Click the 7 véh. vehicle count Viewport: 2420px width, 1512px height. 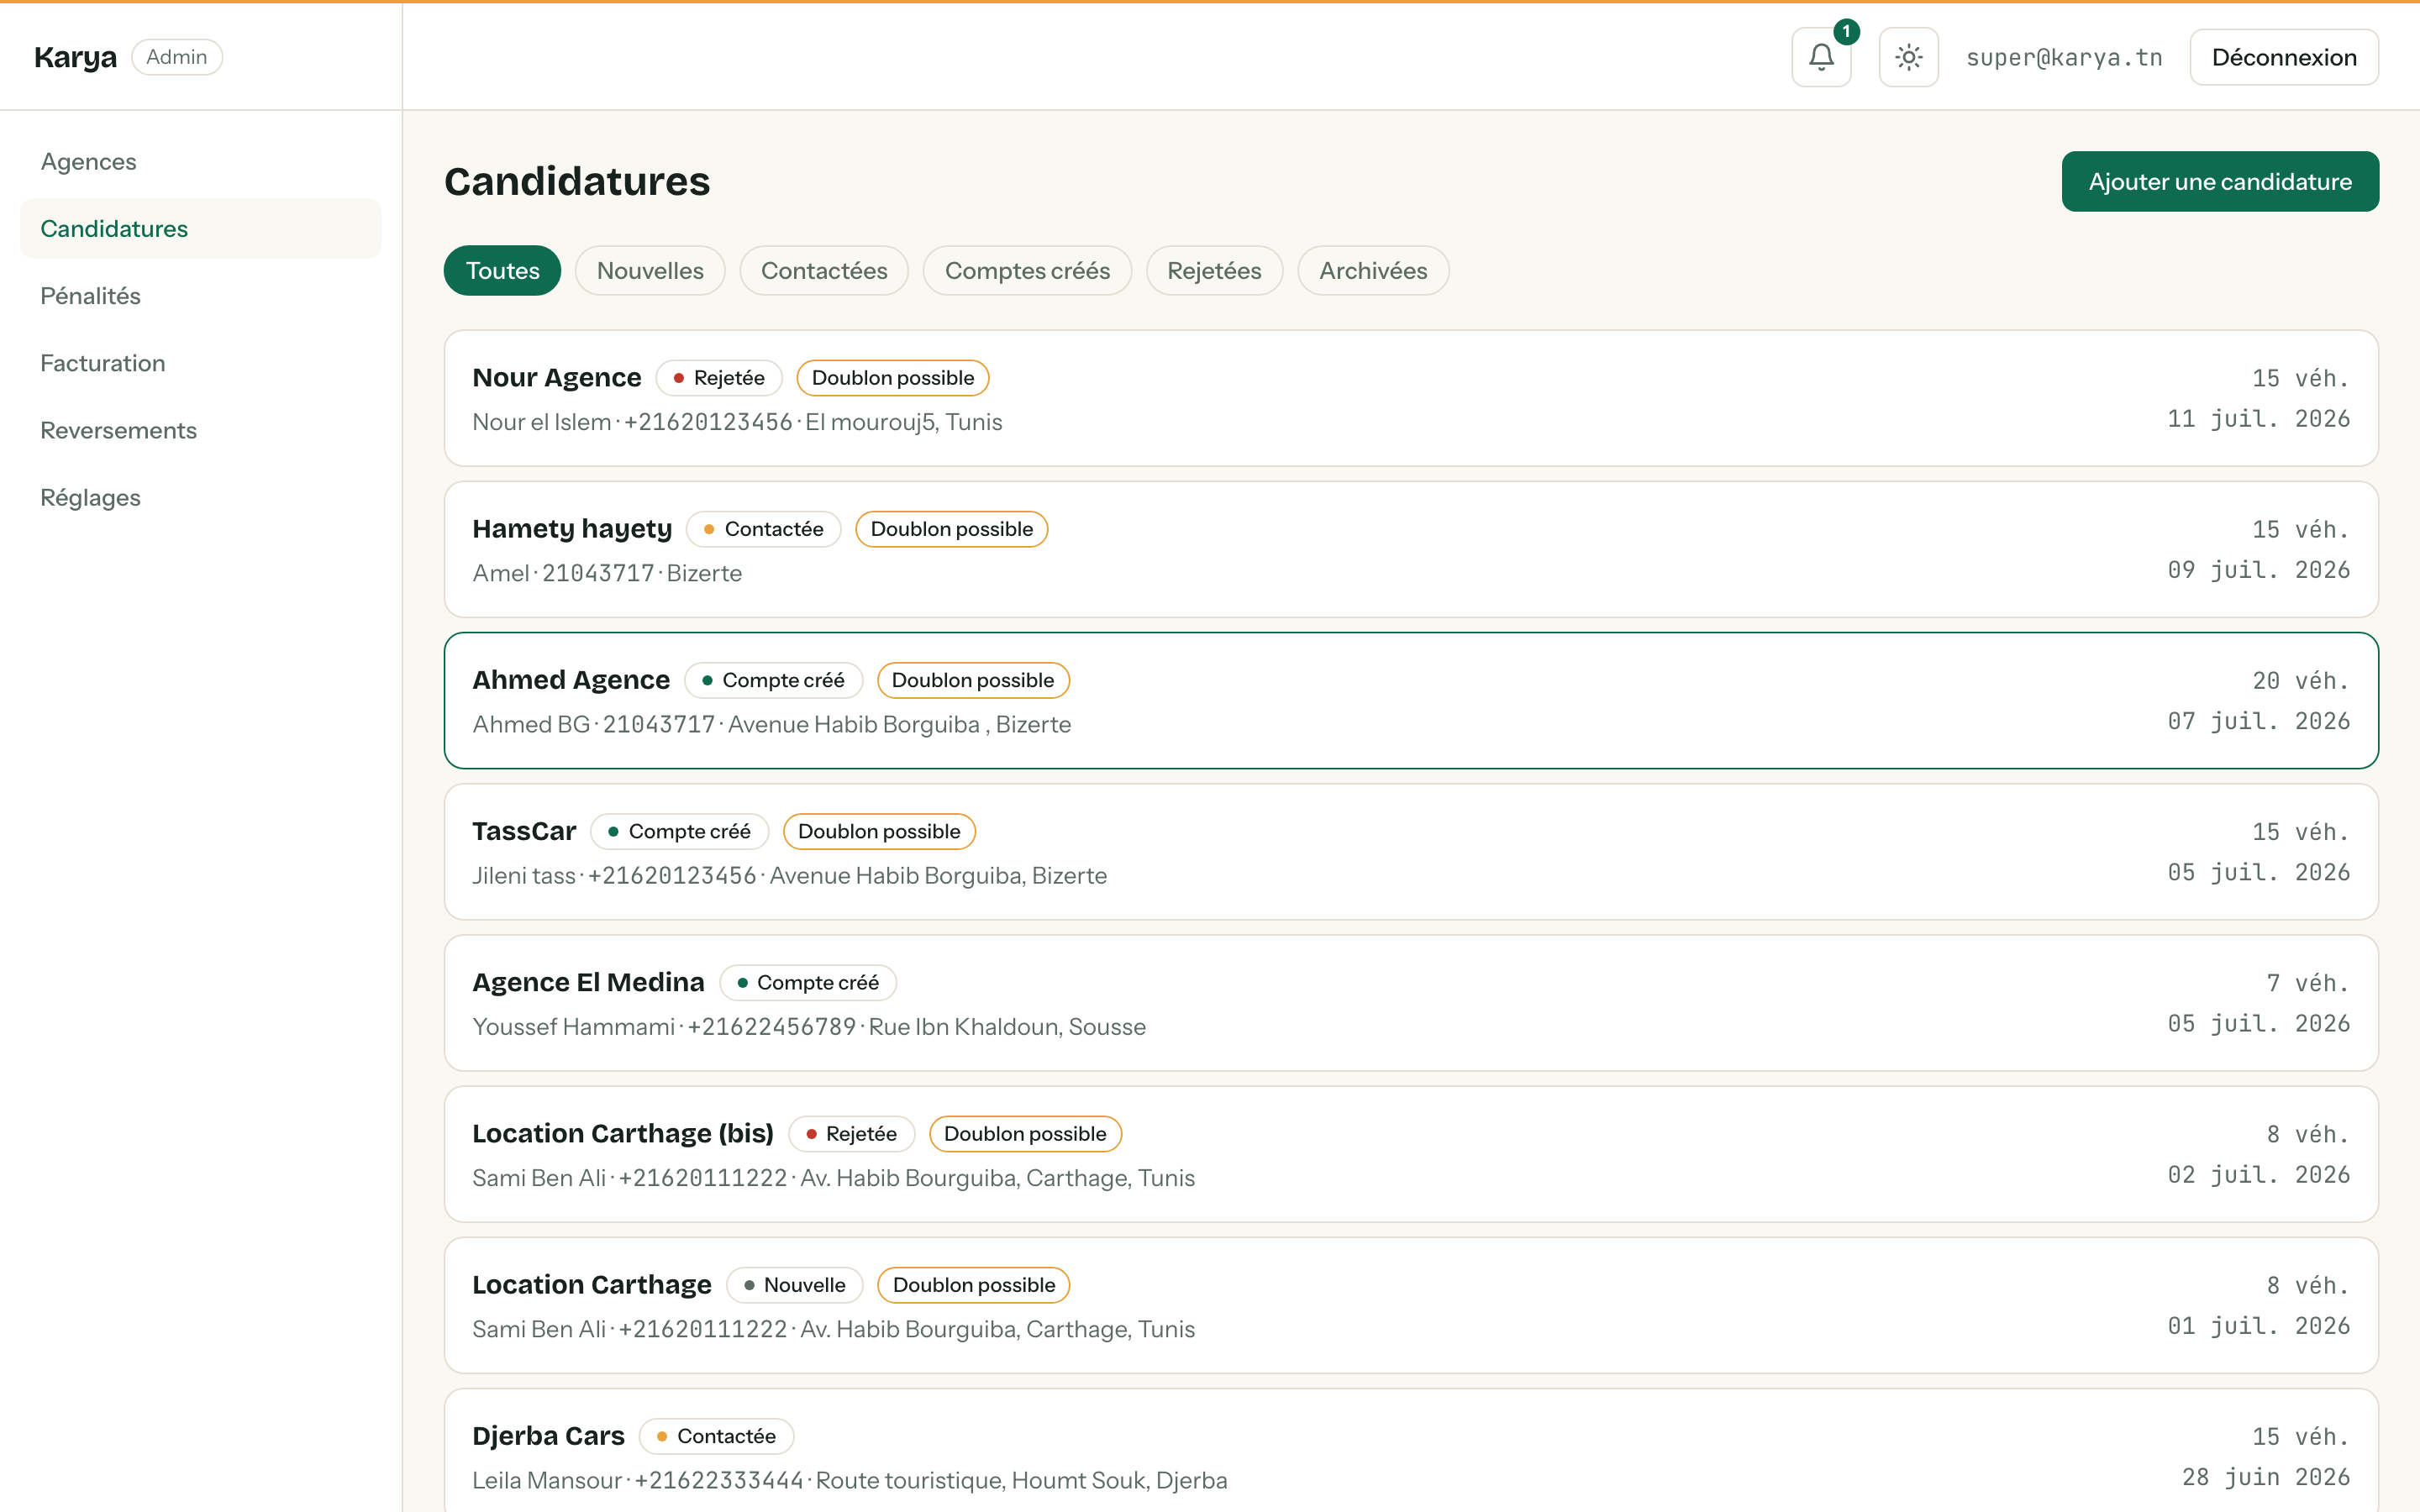2307,983
